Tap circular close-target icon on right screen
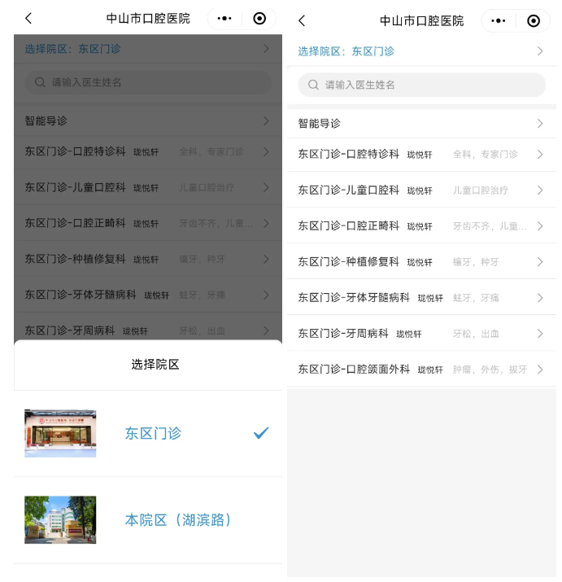 534,21
